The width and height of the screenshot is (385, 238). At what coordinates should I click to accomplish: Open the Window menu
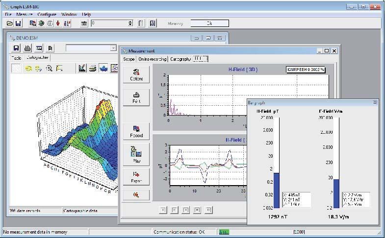69,14
